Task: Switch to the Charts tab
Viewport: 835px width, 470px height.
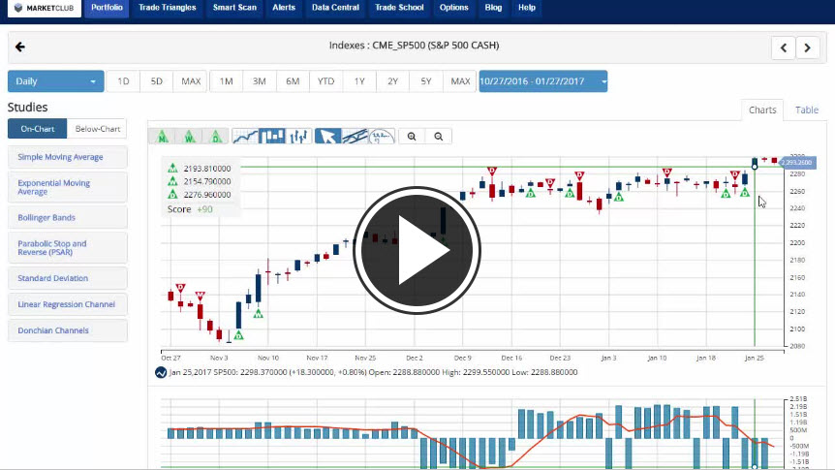Action: (762, 110)
